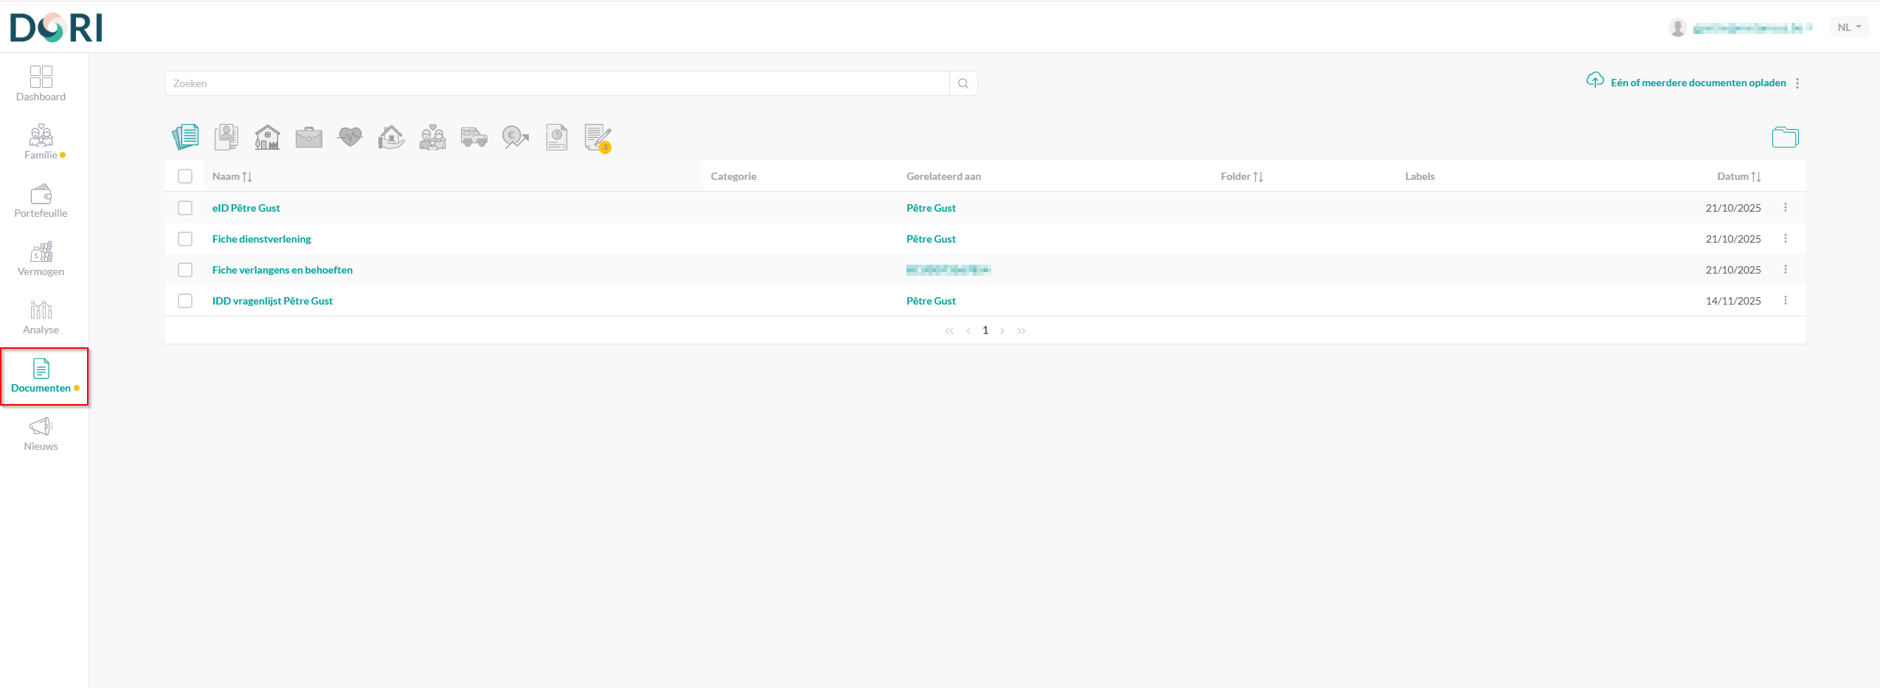Open the Familie sidebar section
1880x688 pixels.
point(41,142)
